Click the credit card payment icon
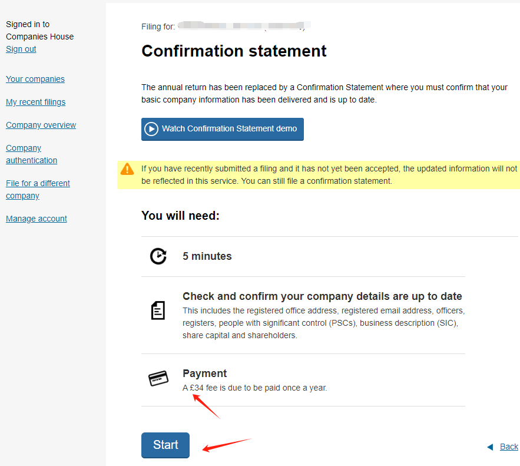Screen dimensions: 520x466 tap(158, 378)
